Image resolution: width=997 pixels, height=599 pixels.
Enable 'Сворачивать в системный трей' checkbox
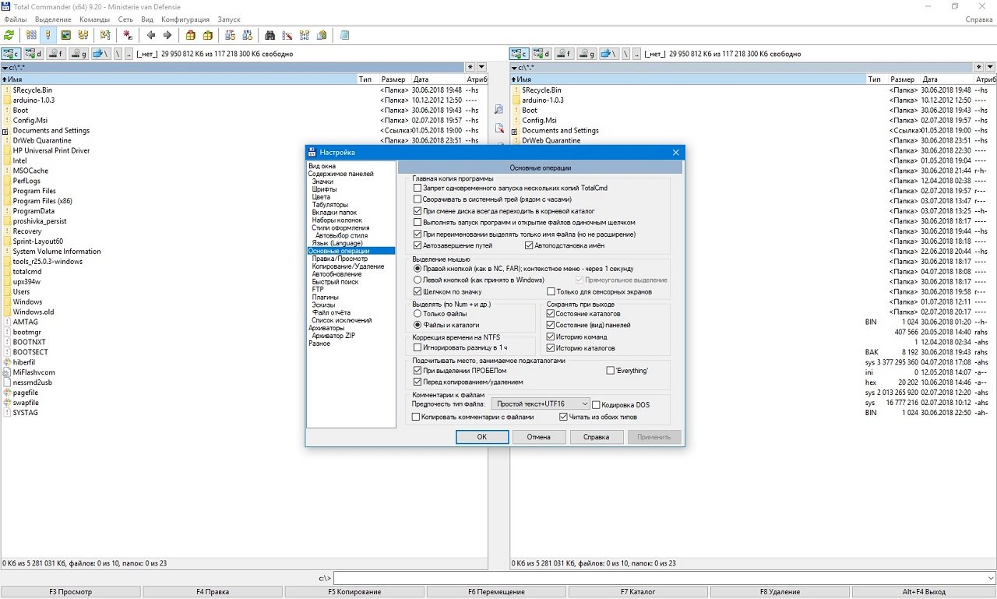[417, 199]
